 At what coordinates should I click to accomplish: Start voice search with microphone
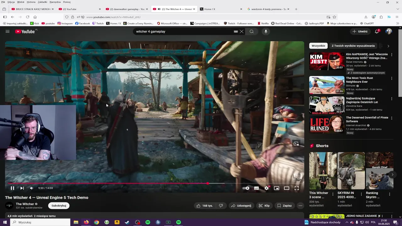(x=266, y=31)
